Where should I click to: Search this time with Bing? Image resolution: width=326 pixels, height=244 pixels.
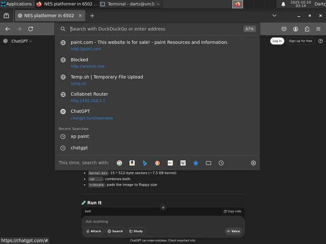(145, 163)
